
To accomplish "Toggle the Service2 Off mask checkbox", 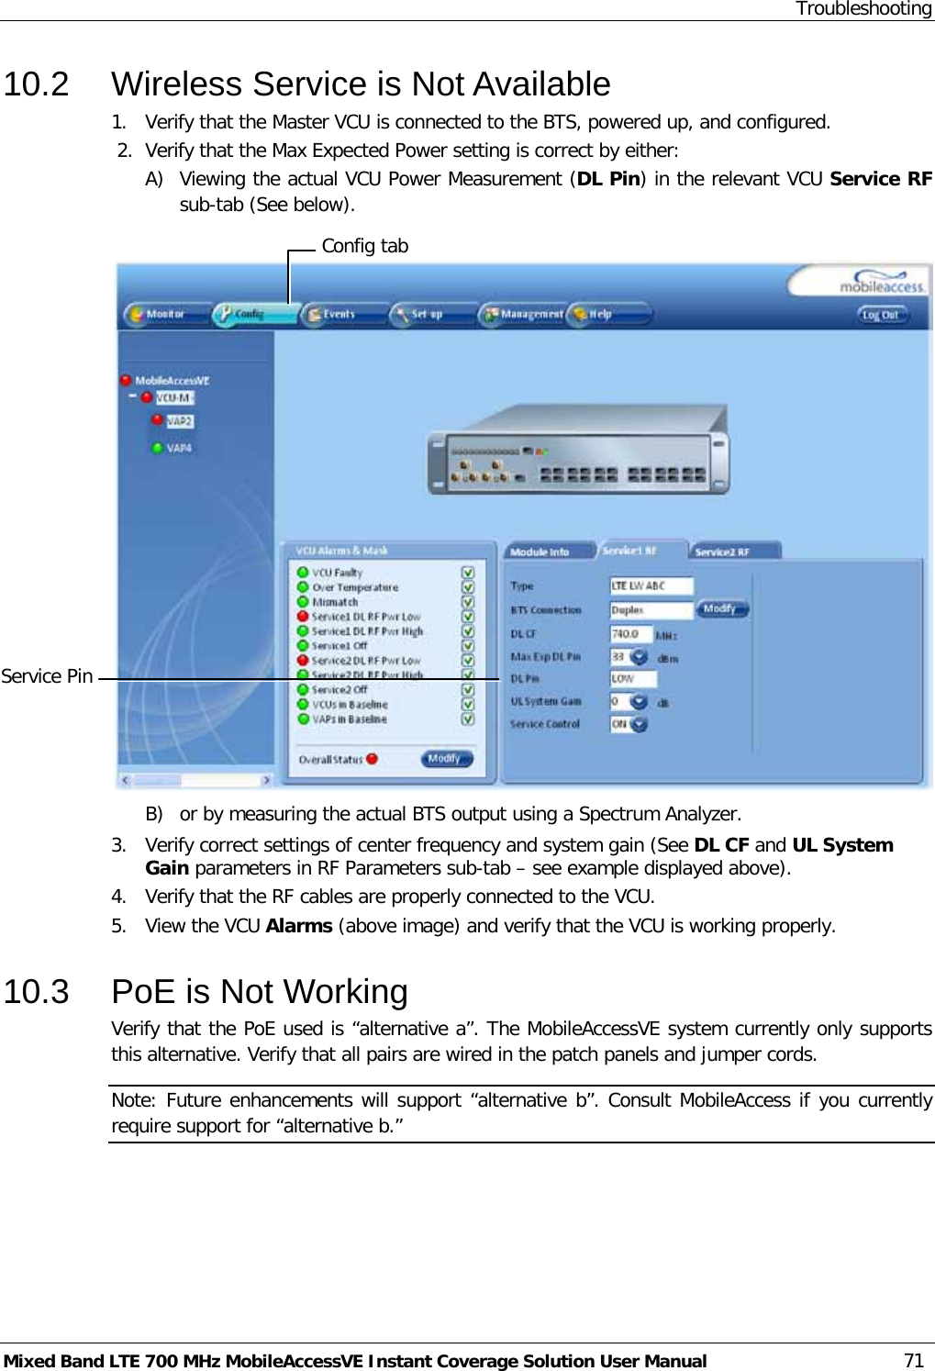I will 468,690.
